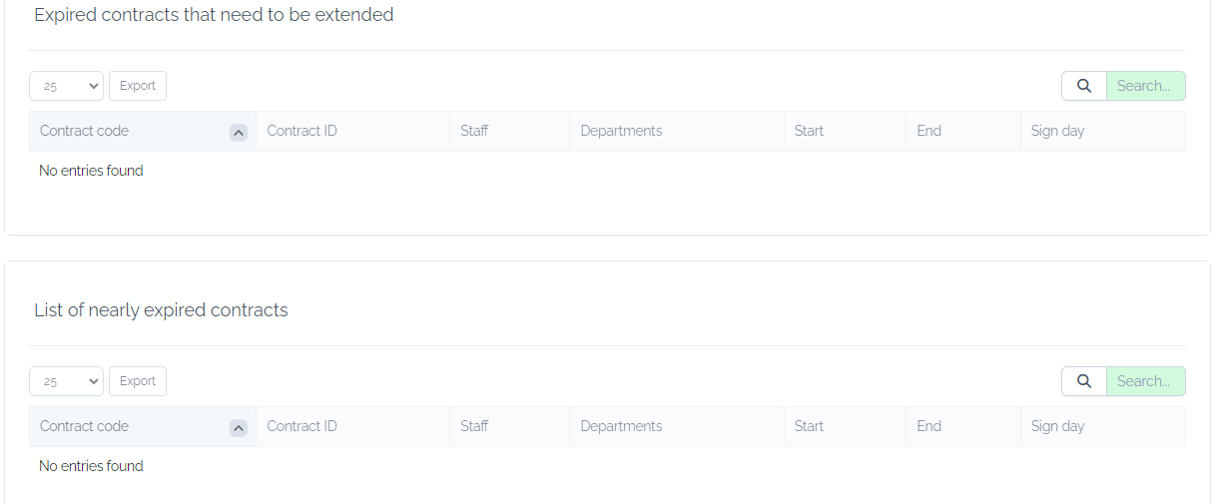Viewport: 1219px width, 504px height.
Task: Open the 25 page-size dropdown in nearly expired contracts section
Action: pyautogui.click(x=67, y=381)
